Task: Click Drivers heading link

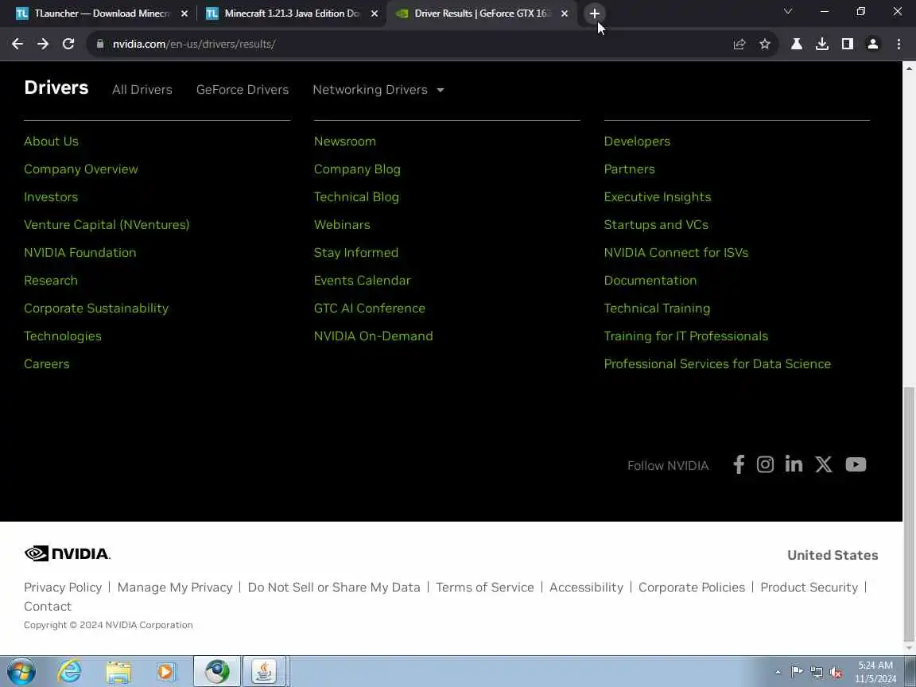Action: (56, 87)
